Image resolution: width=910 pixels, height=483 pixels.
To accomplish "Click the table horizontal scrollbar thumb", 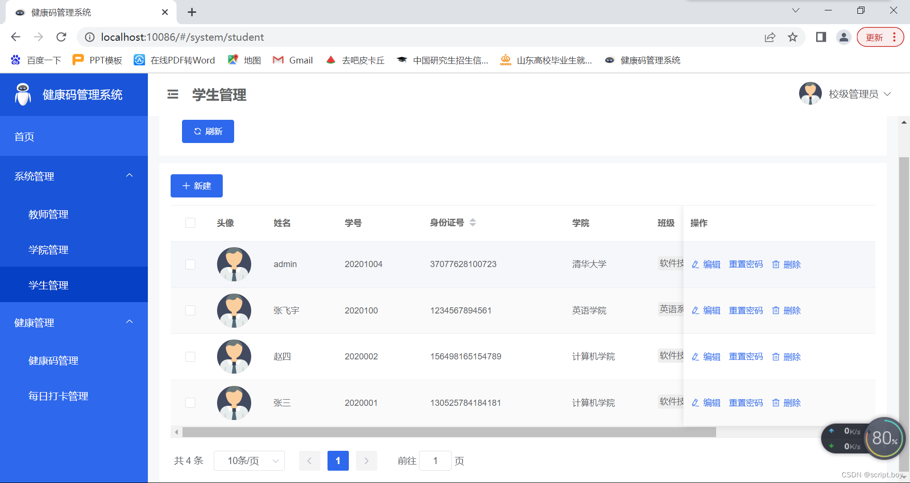I will [449, 432].
